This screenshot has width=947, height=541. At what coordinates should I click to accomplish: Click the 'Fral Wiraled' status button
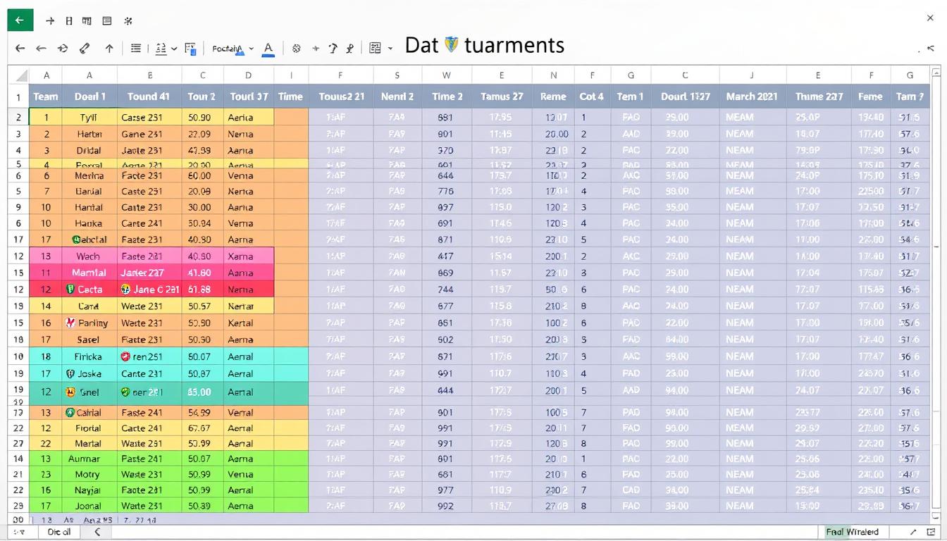(x=852, y=532)
